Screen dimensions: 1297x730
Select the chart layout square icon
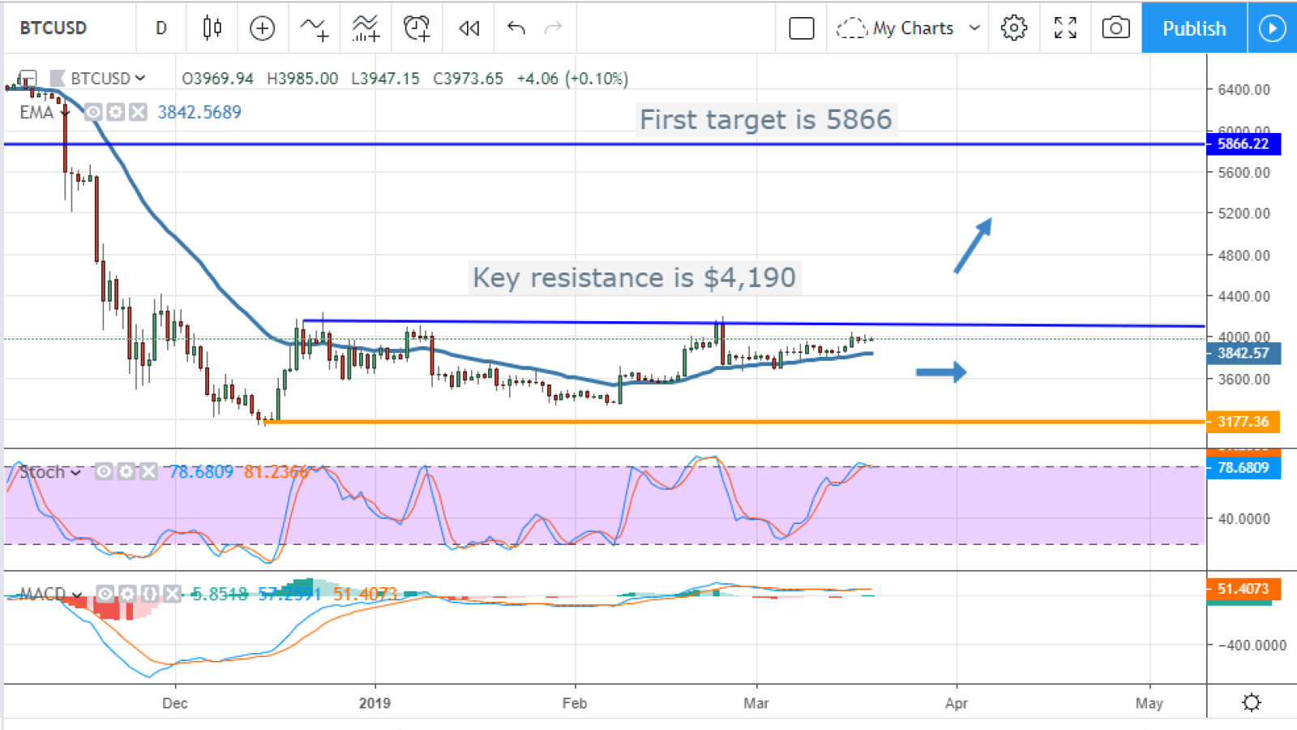tap(801, 28)
